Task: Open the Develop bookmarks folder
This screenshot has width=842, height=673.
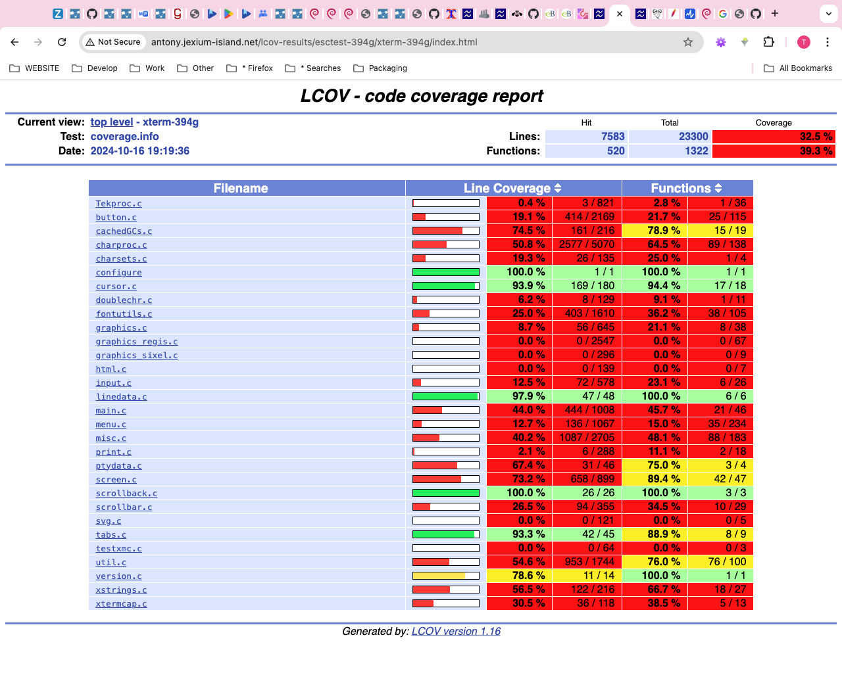Action: (x=95, y=68)
